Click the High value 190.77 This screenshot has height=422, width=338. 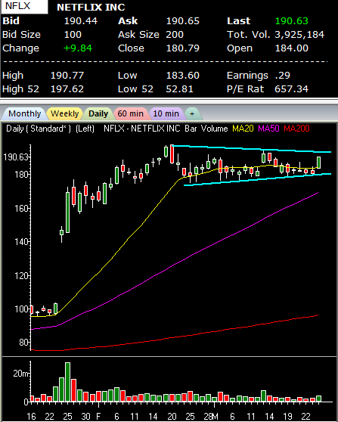(67, 76)
